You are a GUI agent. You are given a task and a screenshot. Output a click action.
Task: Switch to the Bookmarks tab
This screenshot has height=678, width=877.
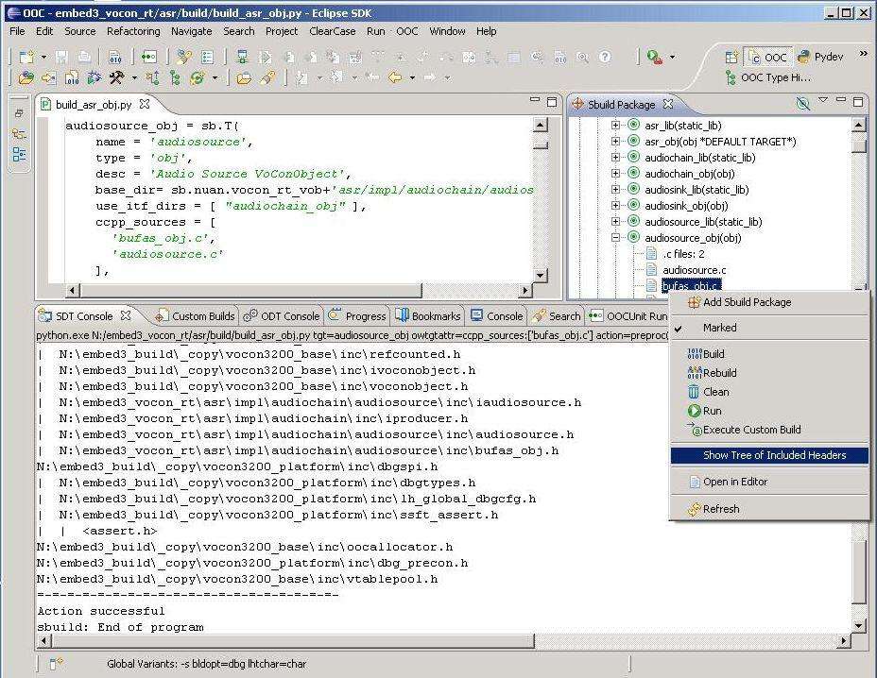pyautogui.click(x=428, y=316)
